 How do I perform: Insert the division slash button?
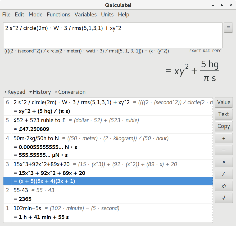tap(224, 174)
